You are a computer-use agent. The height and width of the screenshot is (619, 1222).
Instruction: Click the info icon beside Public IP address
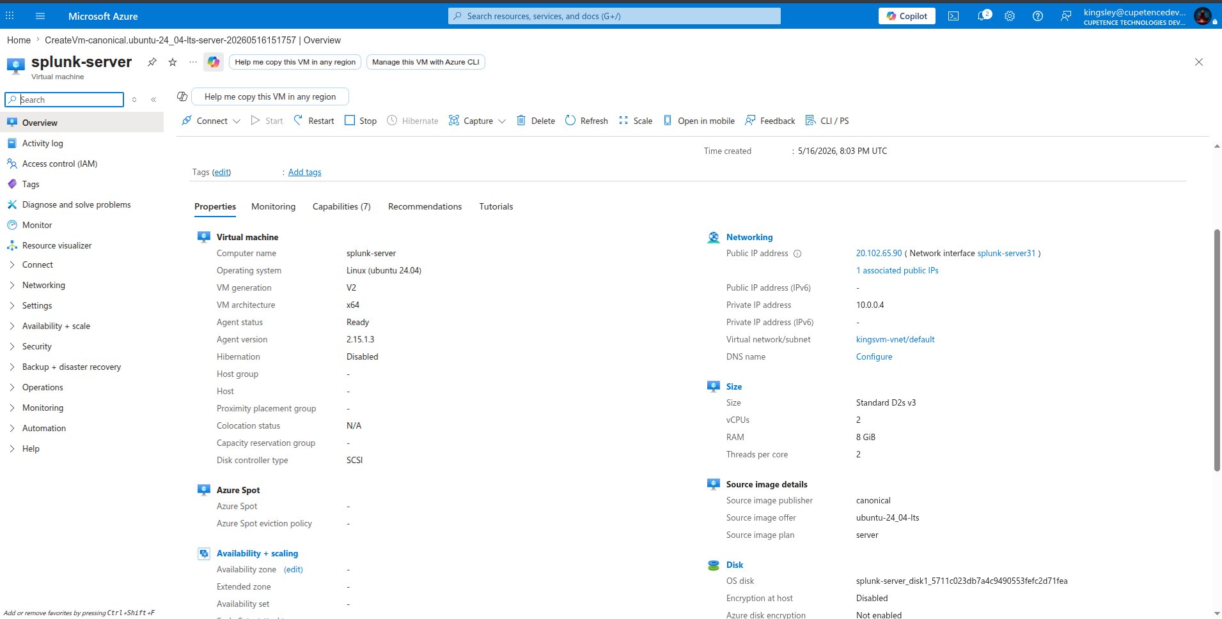[x=797, y=254]
